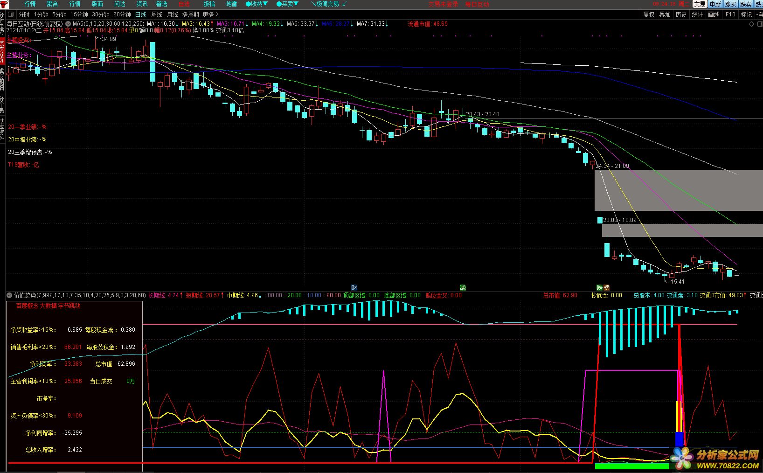763x473 pixels.
Task: Click the 24.34 - 21.00 gap label
Action: [612, 166]
